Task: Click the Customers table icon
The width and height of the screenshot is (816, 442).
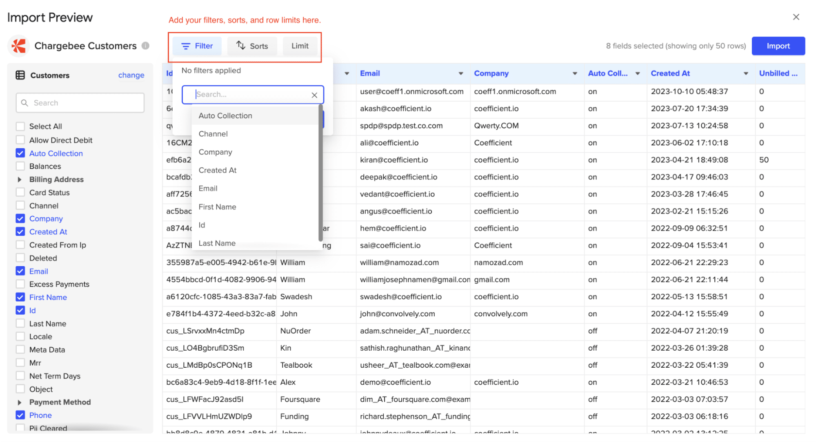Action: coord(20,75)
